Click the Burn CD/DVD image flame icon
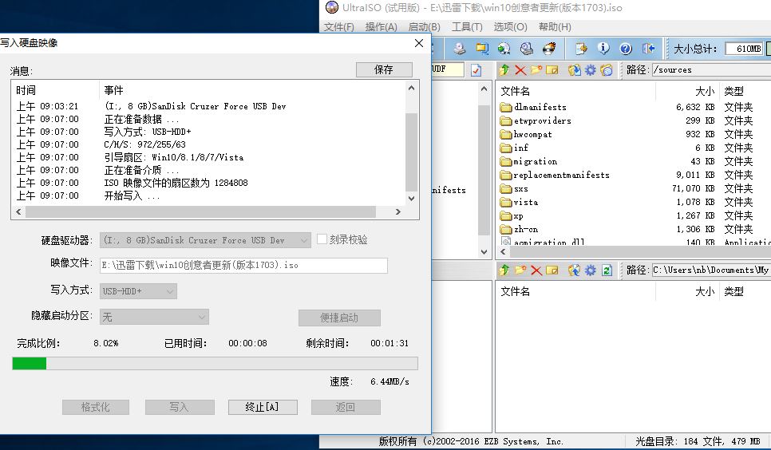 coord(549,48)
